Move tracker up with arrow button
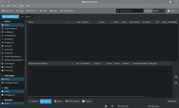Image resolution: width=179 pixels, height=108 pixels. 176,77
